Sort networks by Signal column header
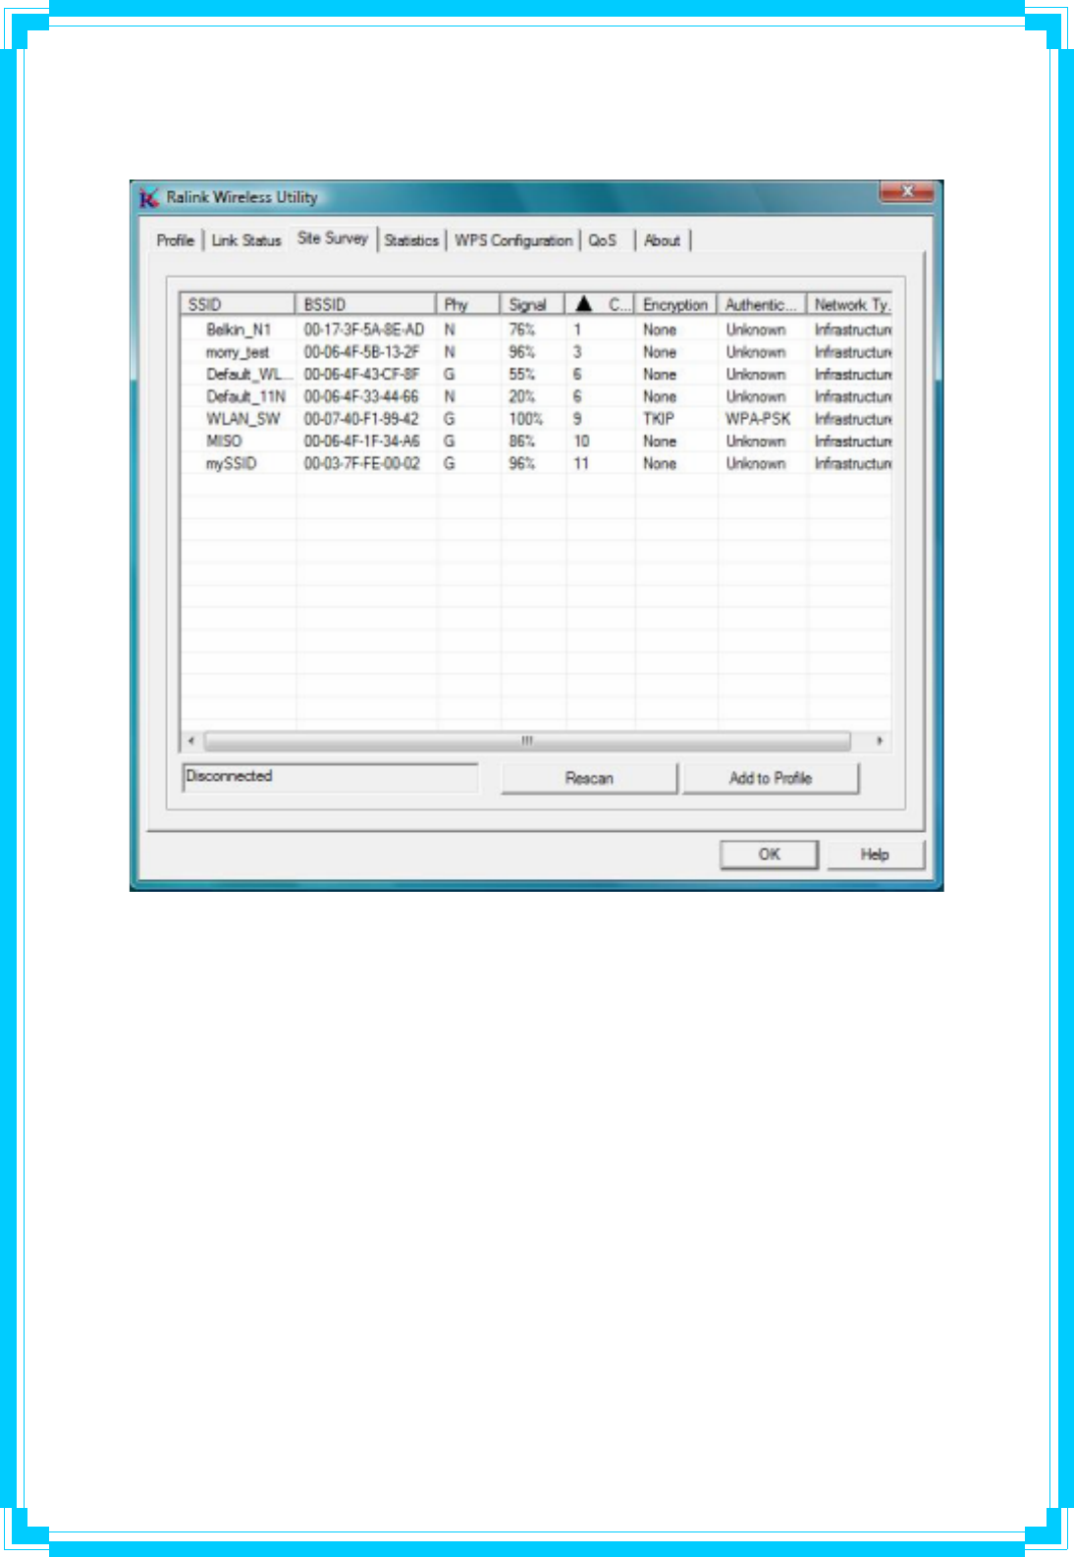Image resolution: width=1074 pixels, height=1557 pixels. click(533, 304)
